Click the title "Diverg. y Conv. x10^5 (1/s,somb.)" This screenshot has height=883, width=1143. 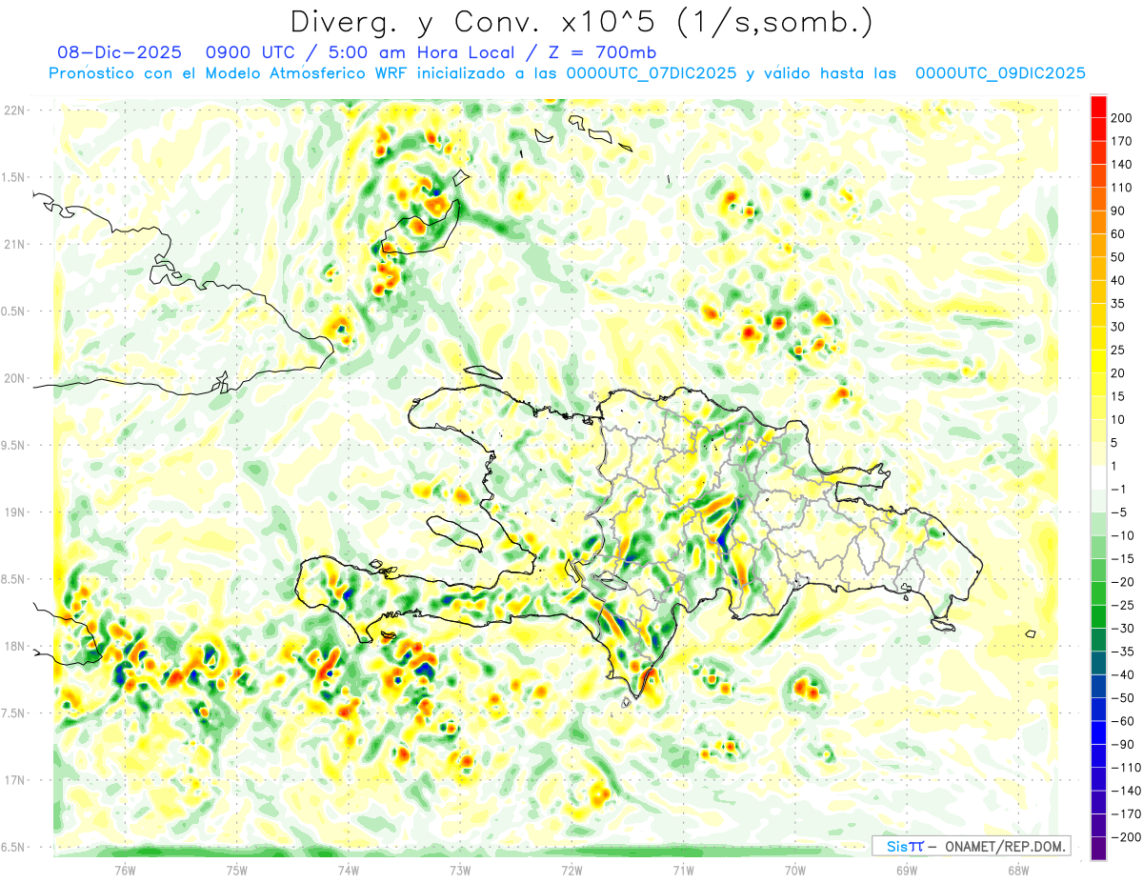(x=580, y=21)
